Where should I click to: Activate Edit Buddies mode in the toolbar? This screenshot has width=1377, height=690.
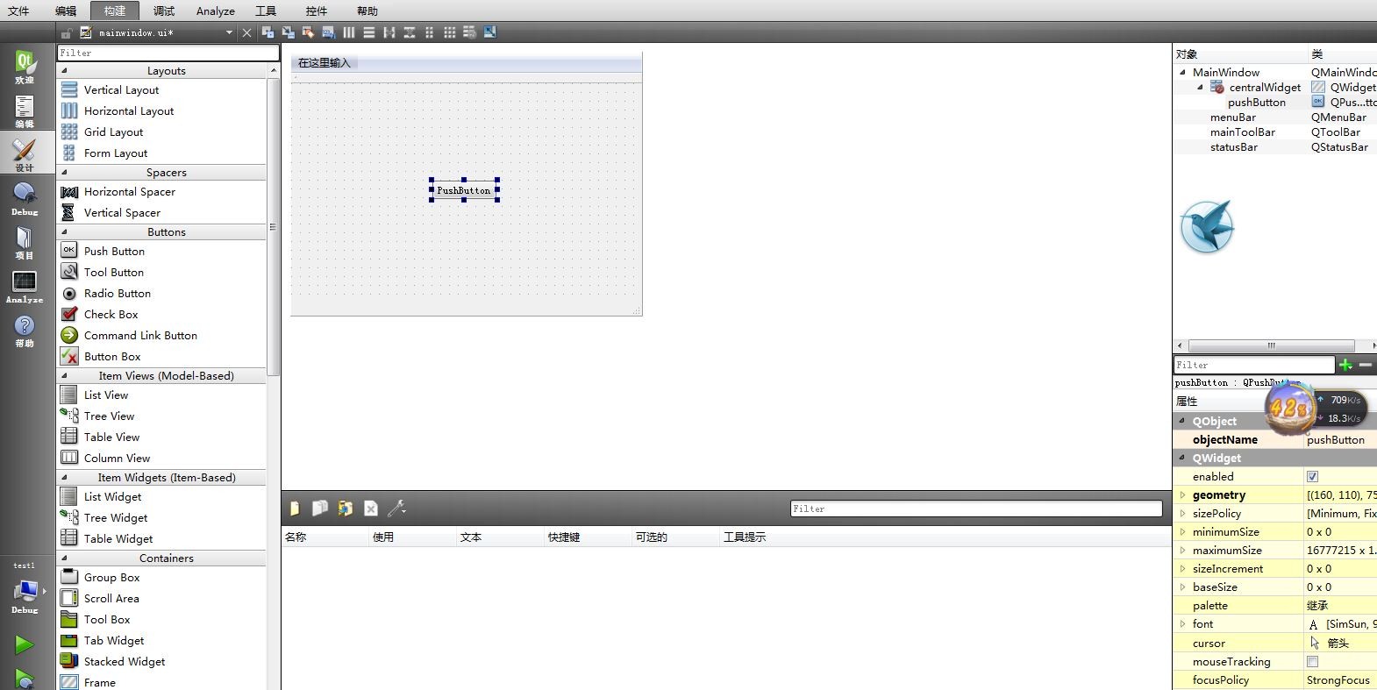(308, 32)
